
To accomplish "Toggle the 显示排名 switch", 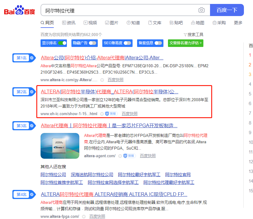I will pyautogui.click(x=62, y=43).
